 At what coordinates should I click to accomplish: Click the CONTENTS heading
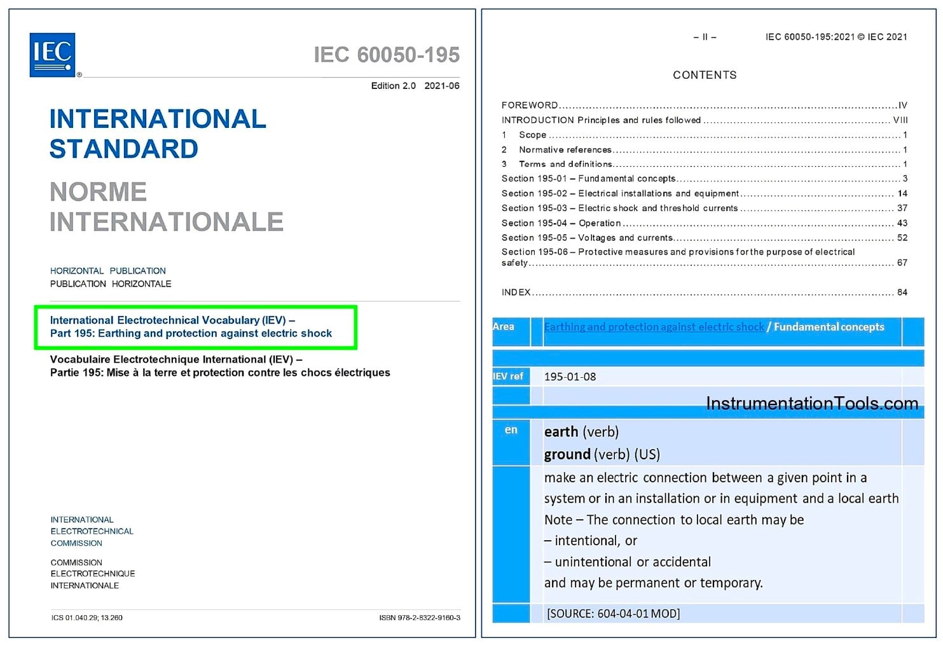pos(705,75)
